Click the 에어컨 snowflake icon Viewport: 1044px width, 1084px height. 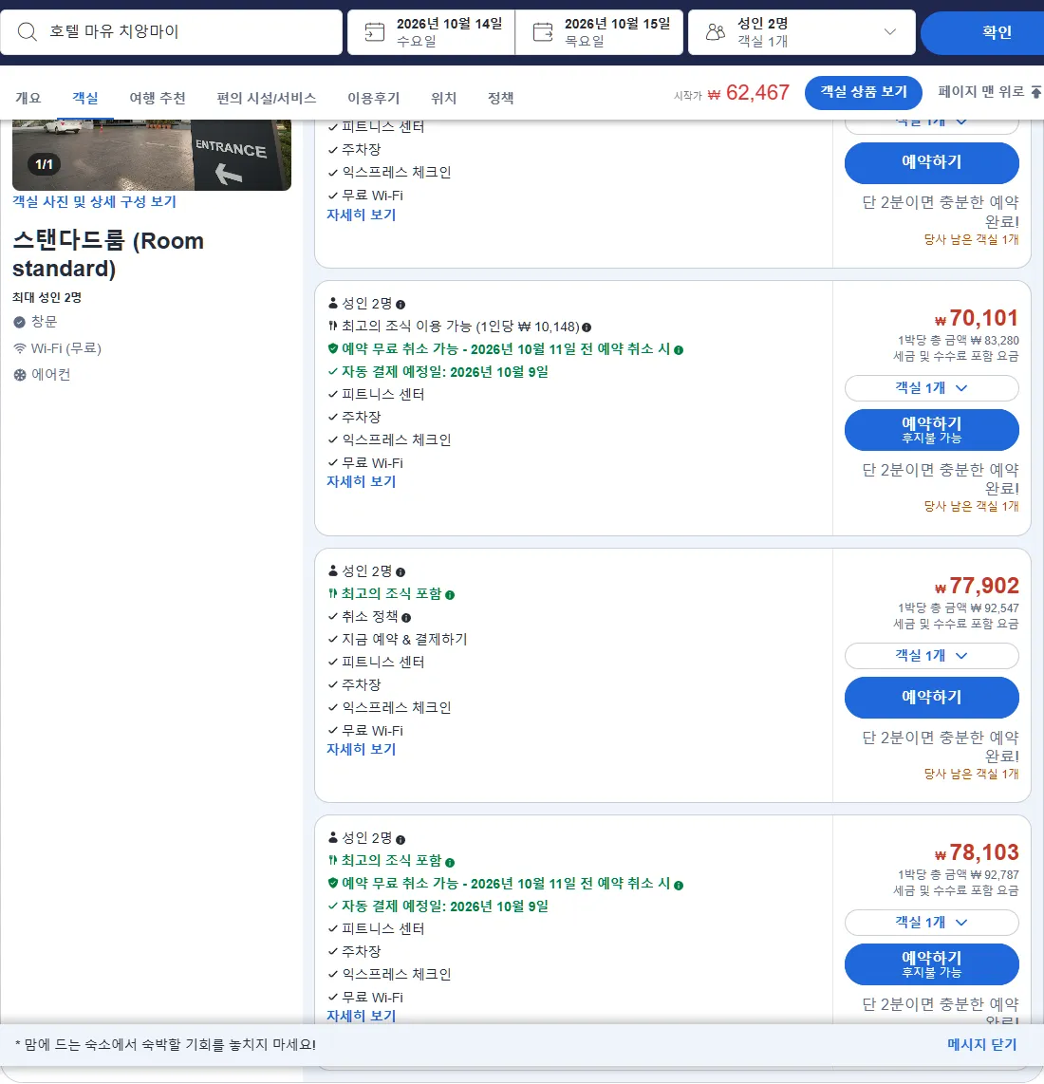coord(19,375)
